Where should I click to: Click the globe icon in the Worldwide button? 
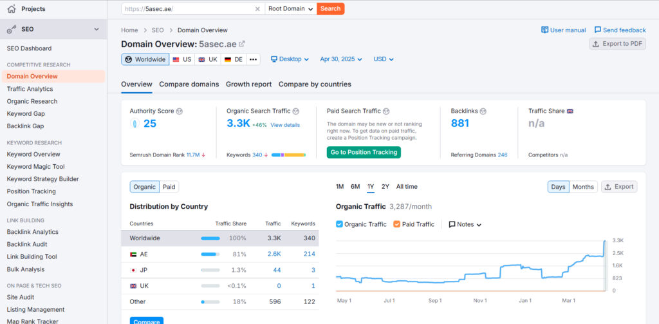tap(129, 59)
